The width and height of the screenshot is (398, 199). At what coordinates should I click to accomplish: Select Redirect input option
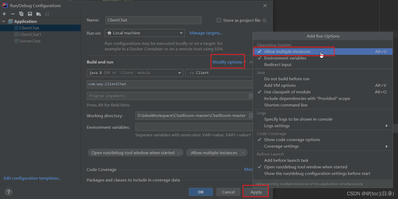pyautogui.click(x=323, y=65)
